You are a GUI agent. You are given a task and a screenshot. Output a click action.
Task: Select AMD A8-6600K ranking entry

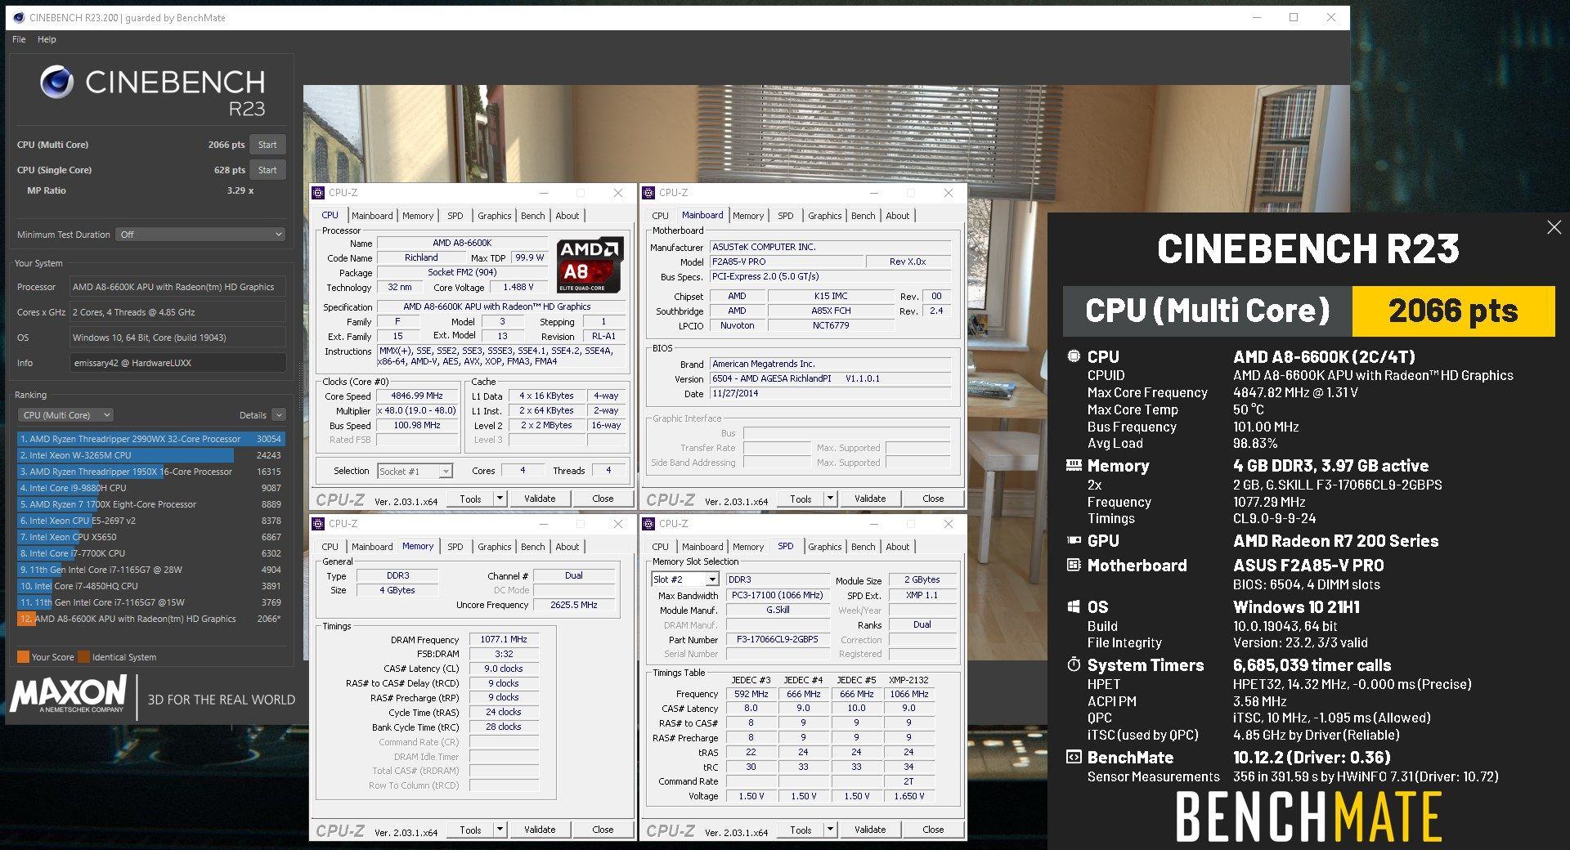click(x=150, y=619)
